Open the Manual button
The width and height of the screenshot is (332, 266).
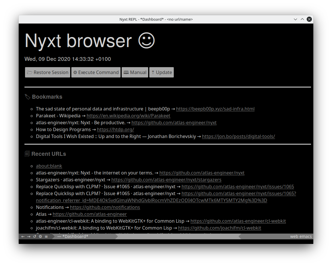(135, 72)
